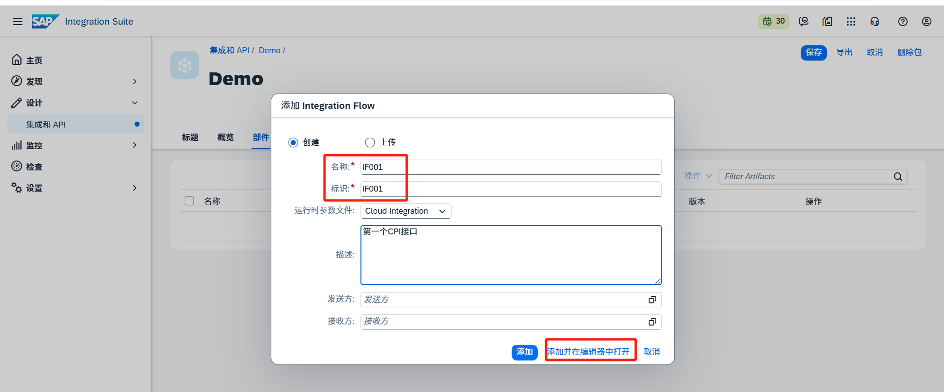Click the pencil icon beside 设计

pos(17,102)
